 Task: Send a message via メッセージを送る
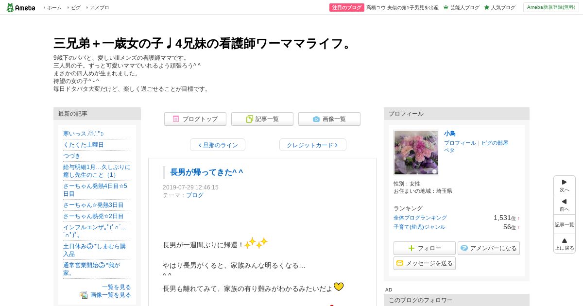click(x=425, y=263)
